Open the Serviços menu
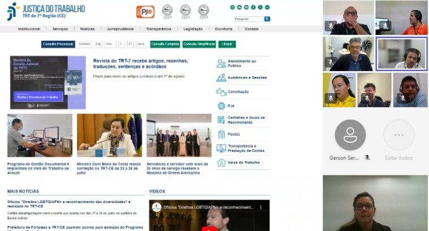Image resolution: width=429 pixels, height=231 pixels. [x=60, y=29]
